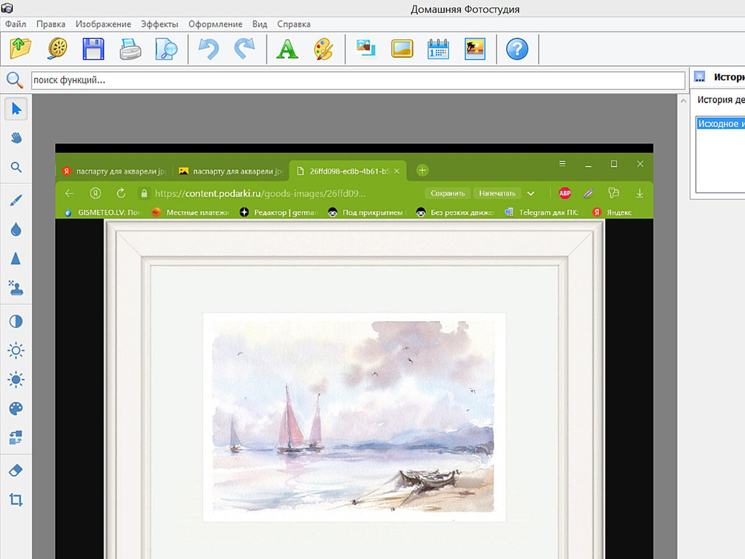Select the clone stamp tool

coord(16,287)
